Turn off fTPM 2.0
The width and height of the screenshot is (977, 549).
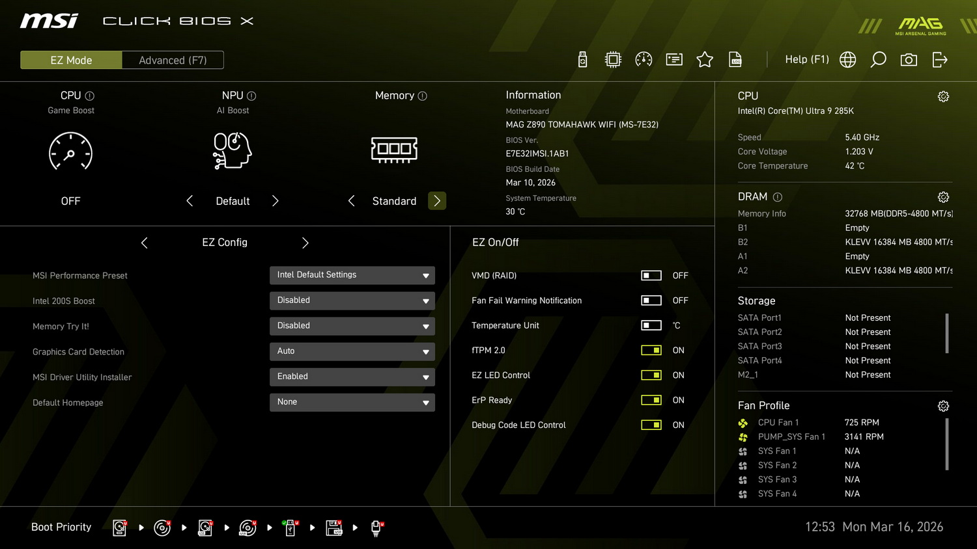[x=651, y=350]
